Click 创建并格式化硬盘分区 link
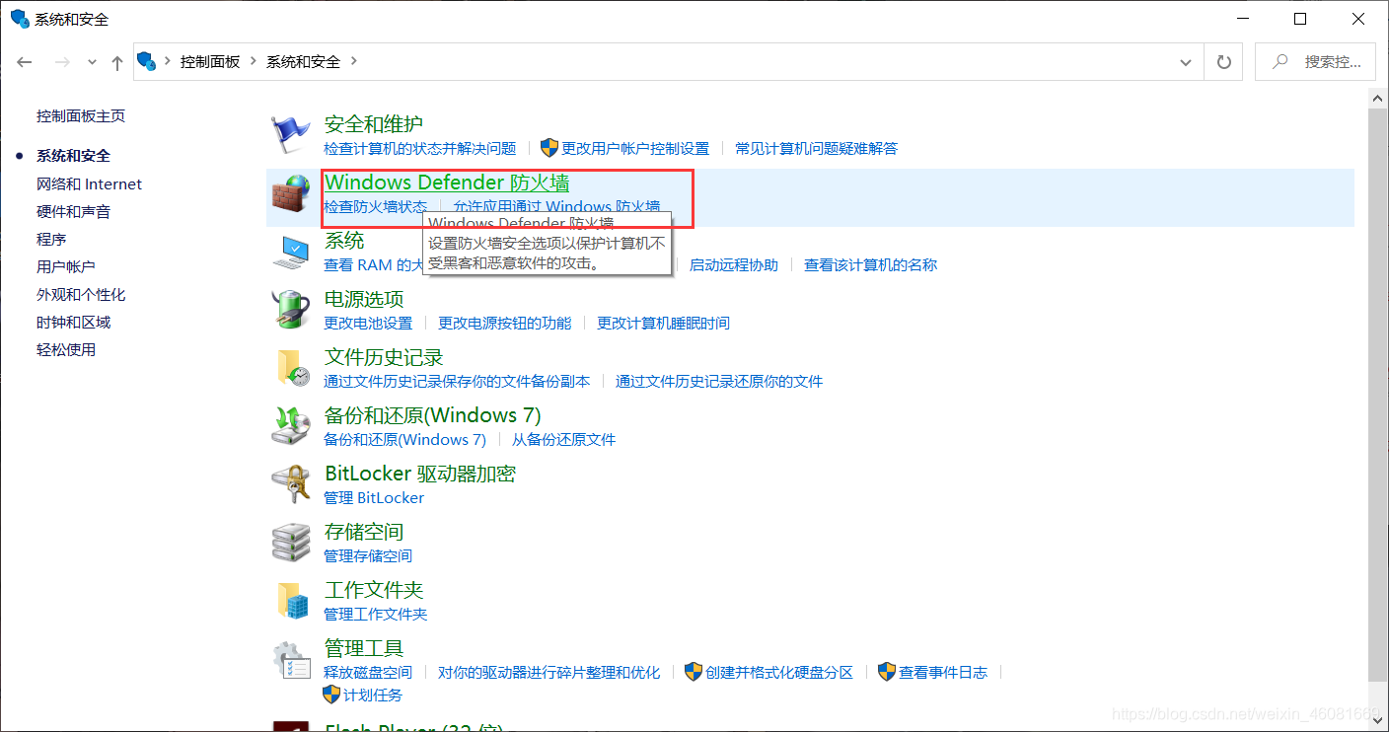This screenshot has width=1389, height=732. click(779, 672)
